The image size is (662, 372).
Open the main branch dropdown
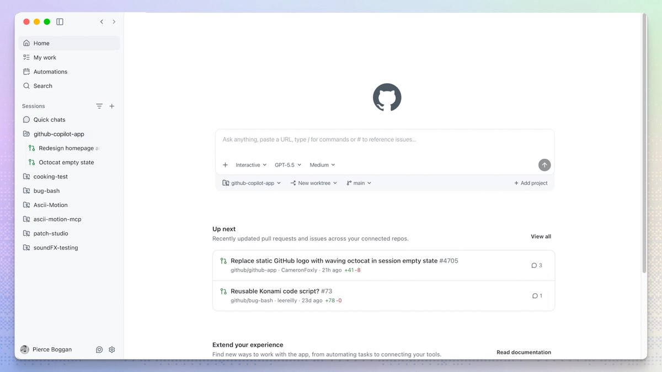pos(359,183)
